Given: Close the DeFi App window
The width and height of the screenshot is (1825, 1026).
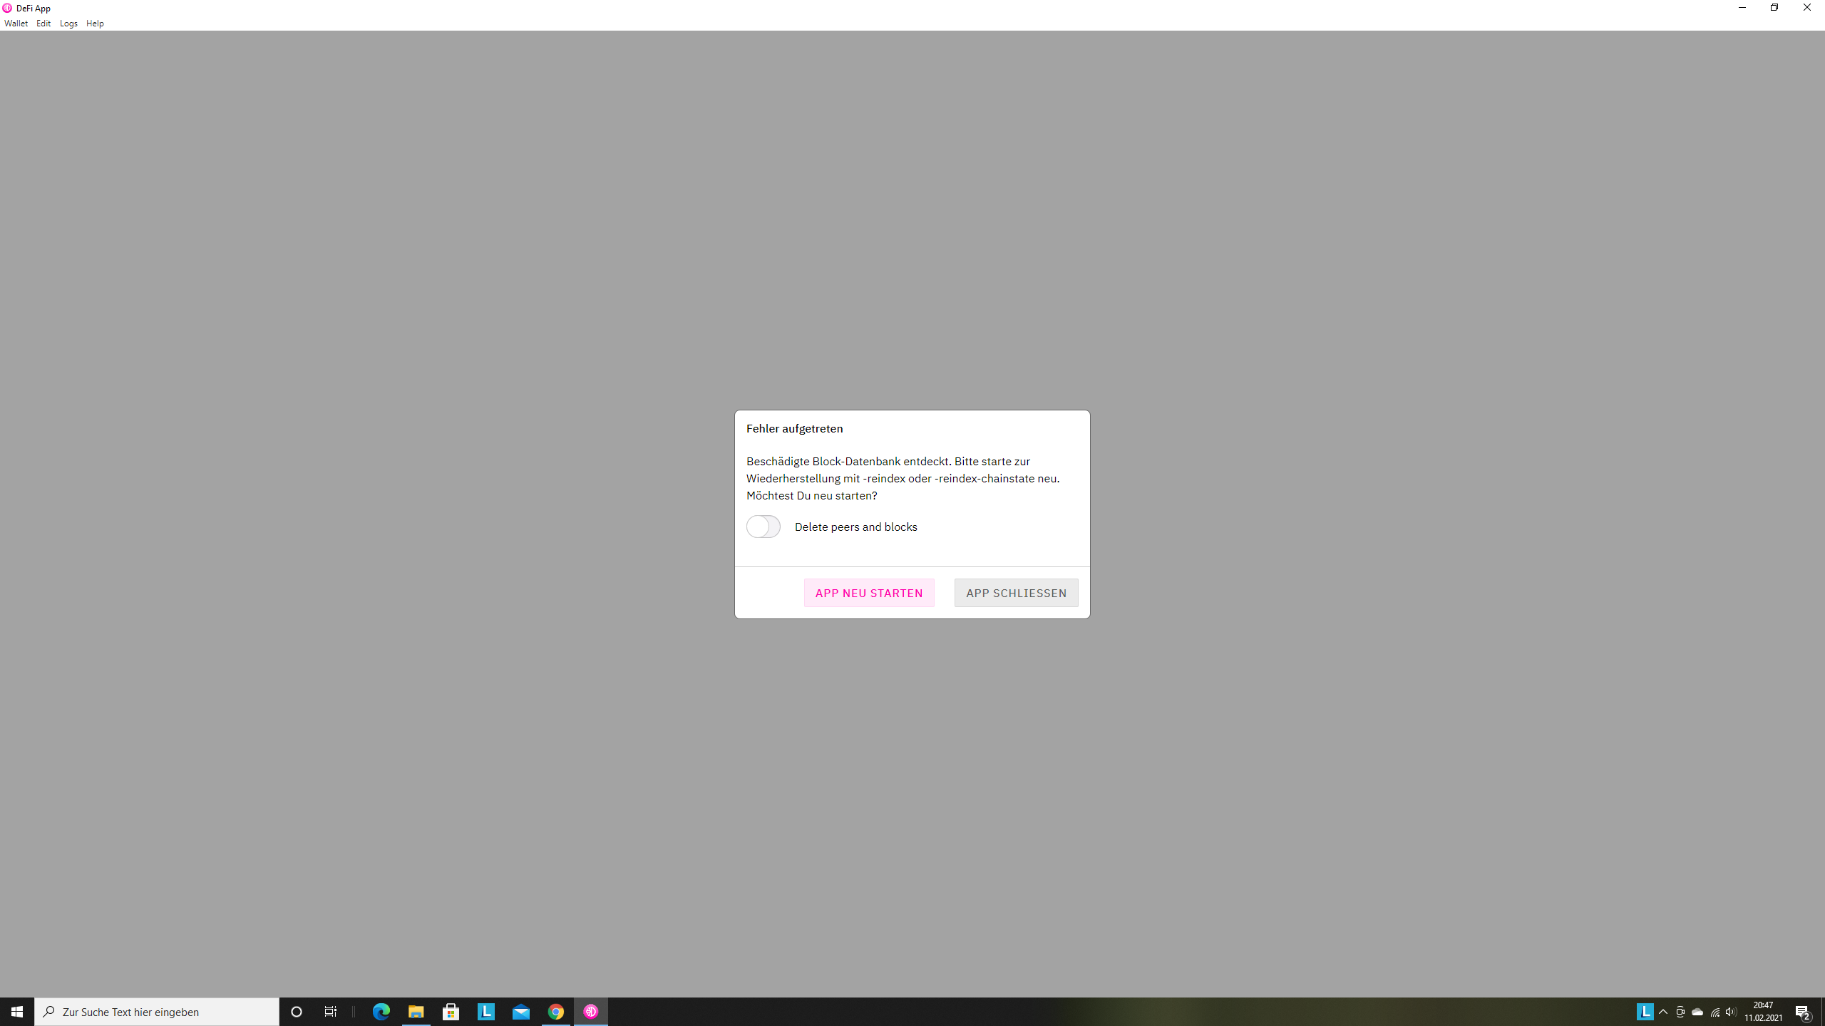Looking at the screenshot, I should [x=1807, y=8].
